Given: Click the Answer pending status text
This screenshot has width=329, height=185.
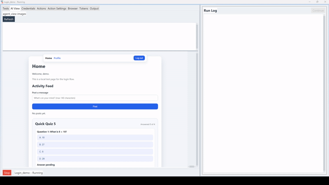Looking at the screenshot, I should coord(46,165).
